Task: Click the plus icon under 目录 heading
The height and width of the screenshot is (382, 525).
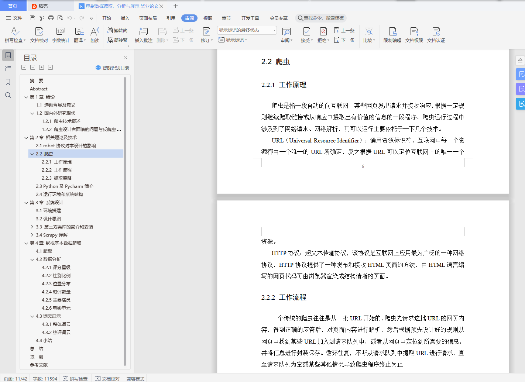Action: point(42,67)
